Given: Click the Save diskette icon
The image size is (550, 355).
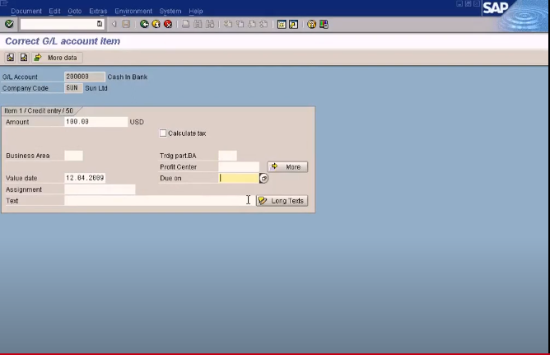Looking at the screenshot, I should tap(126, 24).
